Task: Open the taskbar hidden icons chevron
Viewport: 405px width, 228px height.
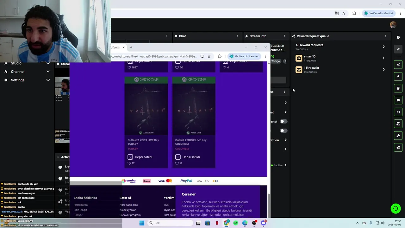Action: (357, 223)
